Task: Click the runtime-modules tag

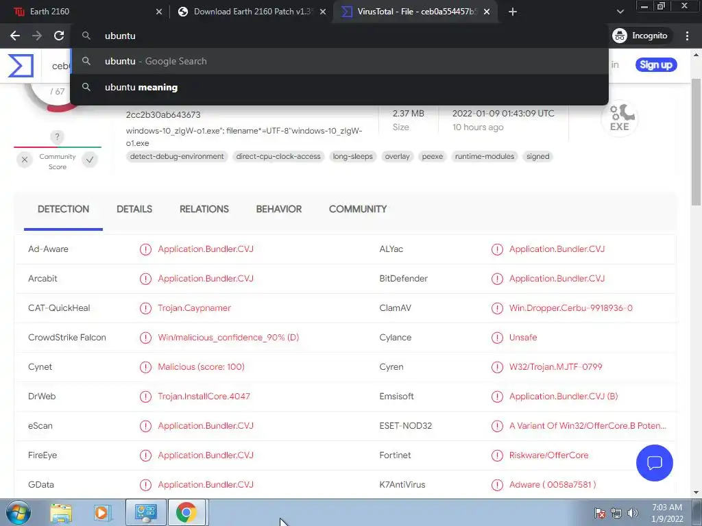Action: click(485, 157)
